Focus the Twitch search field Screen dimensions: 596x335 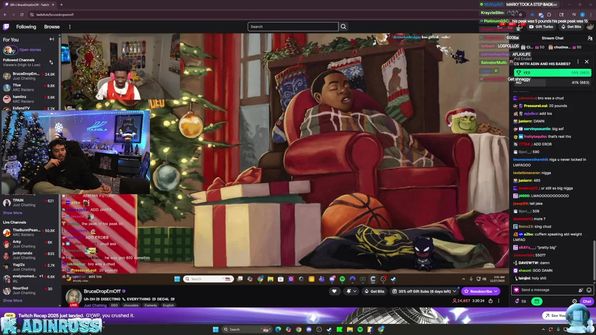pos(293,27)
